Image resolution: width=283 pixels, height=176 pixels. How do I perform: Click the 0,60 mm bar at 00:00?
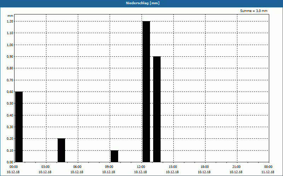pyautogui.click(x=19, y=127)
